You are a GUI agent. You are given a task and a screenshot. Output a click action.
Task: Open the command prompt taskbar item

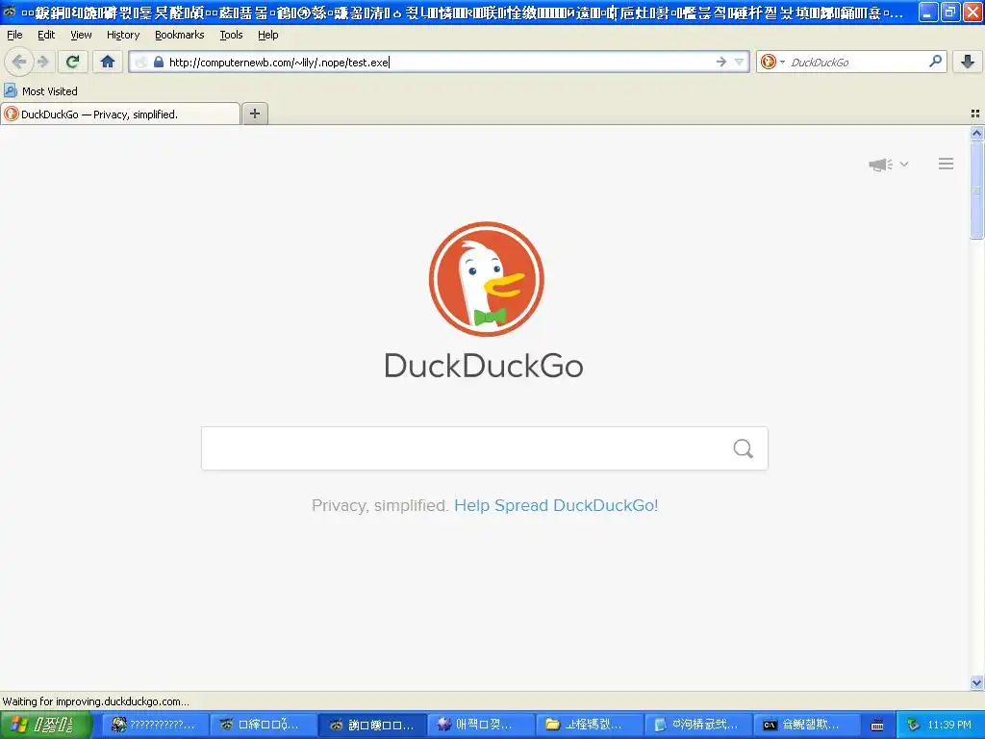[805, 726]
